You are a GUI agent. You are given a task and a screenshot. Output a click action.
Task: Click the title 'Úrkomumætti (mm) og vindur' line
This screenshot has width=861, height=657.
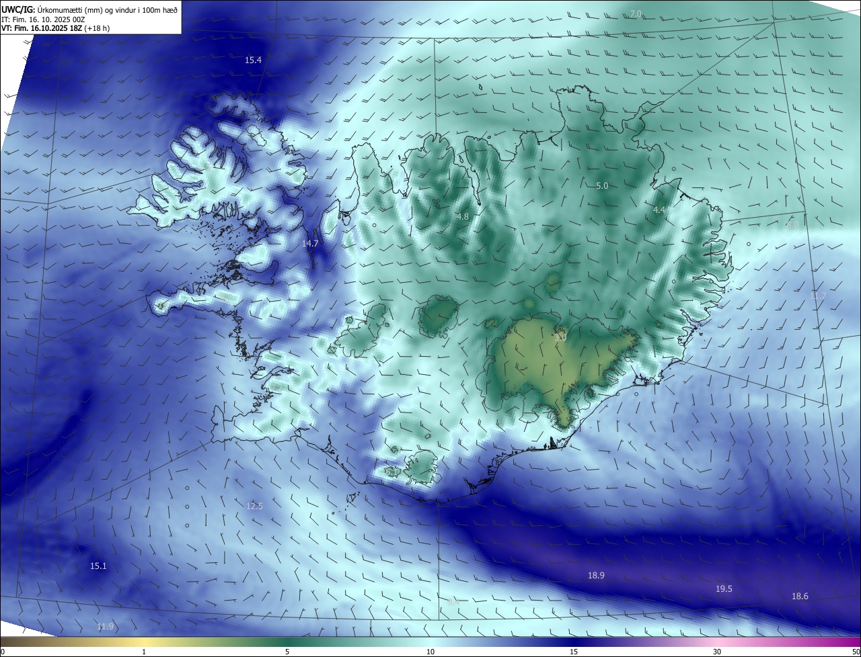coord(90,9)
